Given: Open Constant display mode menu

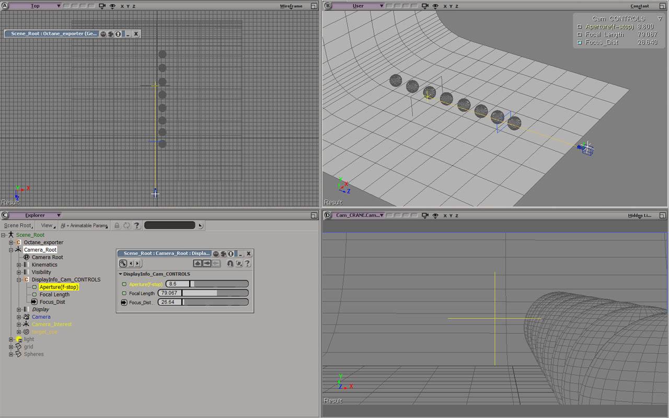Looking at the screenshot, I should (x=640, y=6).
